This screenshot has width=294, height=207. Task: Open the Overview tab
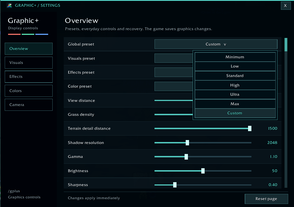(x=29, y=49)
